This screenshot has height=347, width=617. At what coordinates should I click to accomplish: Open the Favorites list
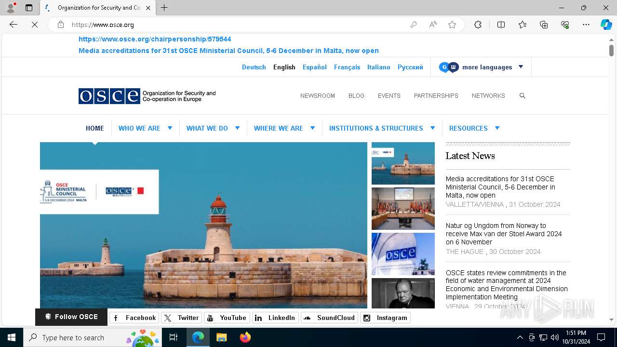(x=523, y=25)
